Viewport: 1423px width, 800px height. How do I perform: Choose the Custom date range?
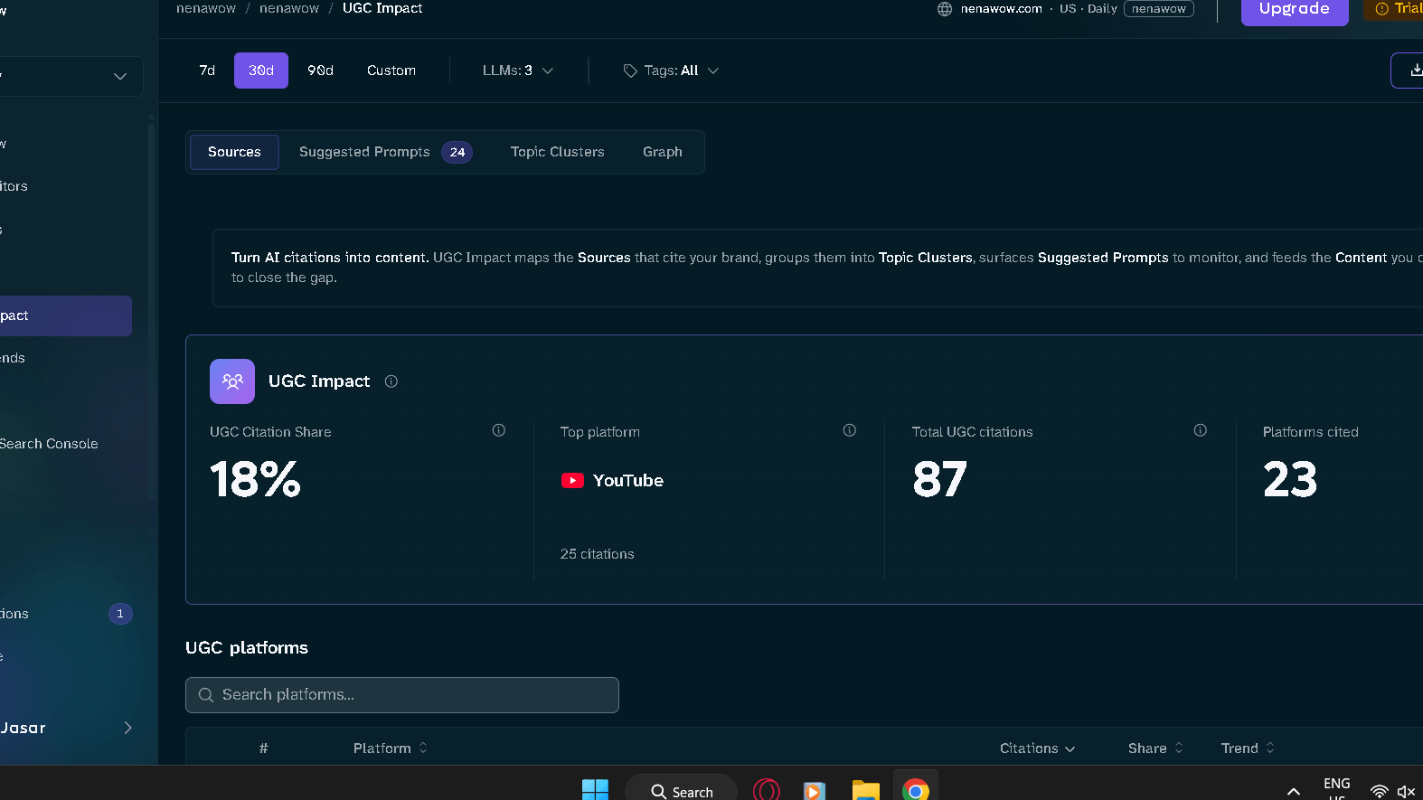click(391, 71)
